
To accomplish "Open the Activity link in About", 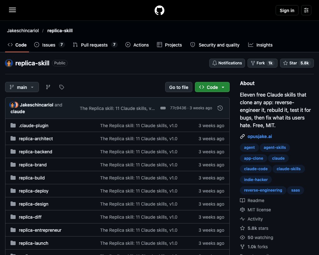I will [251, 219].
